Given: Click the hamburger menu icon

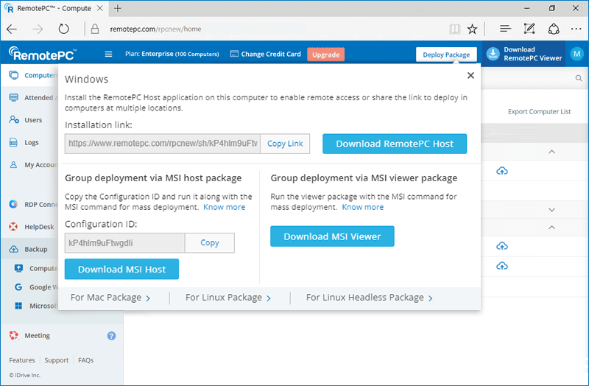Looking at the screenshot, I should click(x=109, y=55).
